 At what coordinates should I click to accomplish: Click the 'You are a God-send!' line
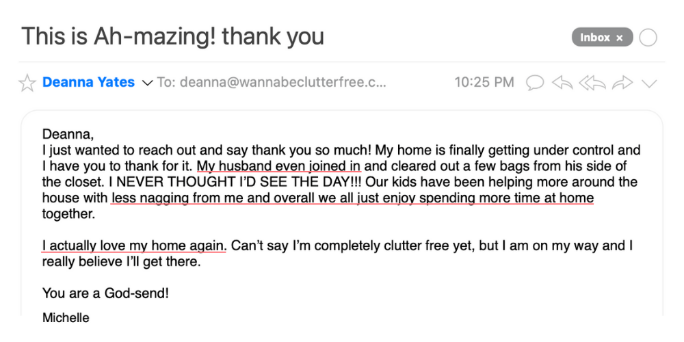point(105,293)
